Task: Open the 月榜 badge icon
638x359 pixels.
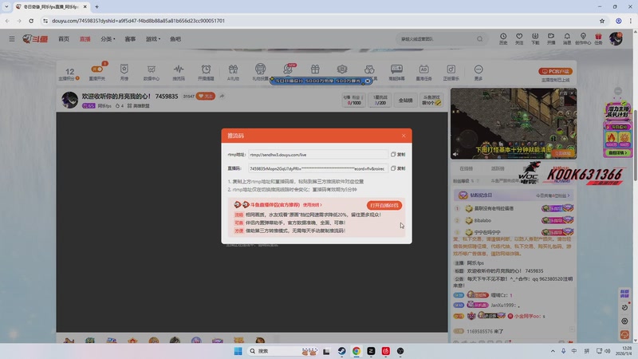Action: click(x=124, y=72)
